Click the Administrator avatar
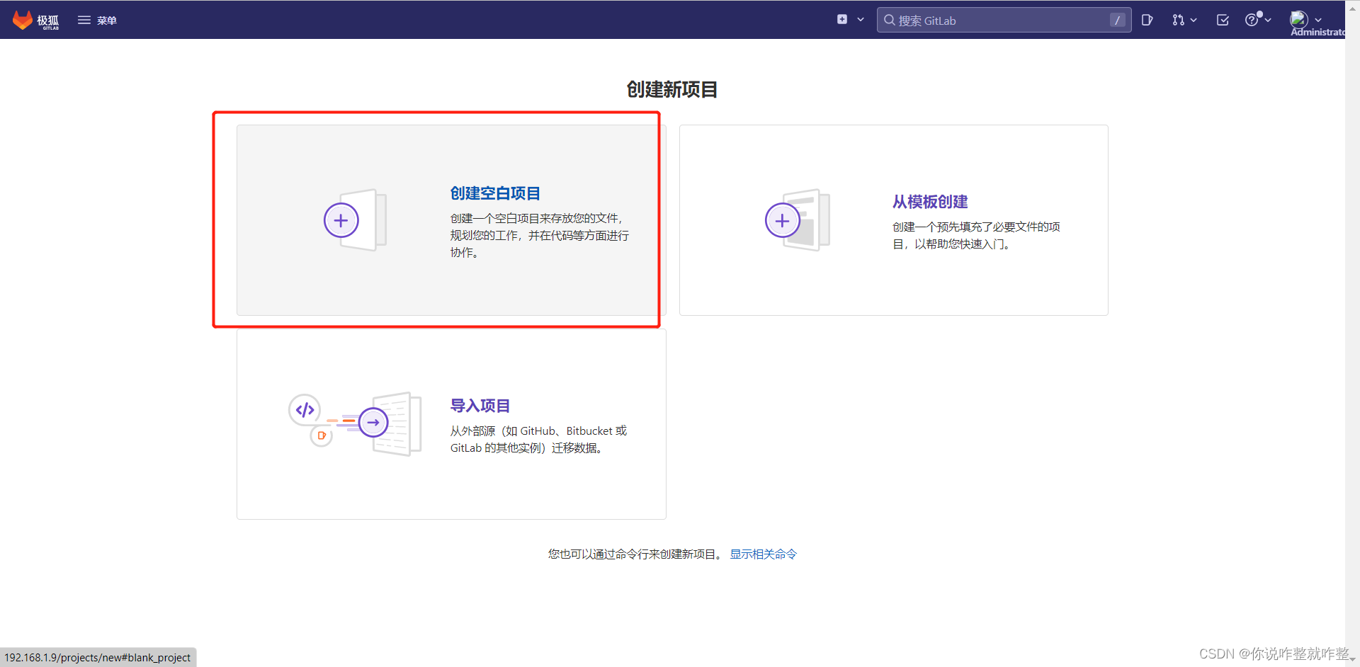Screen dimensions: 1360x667 pyautogui.click(x=1299, y=19)
